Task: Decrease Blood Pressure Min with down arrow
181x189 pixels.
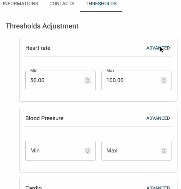Action: click(88, 152)
